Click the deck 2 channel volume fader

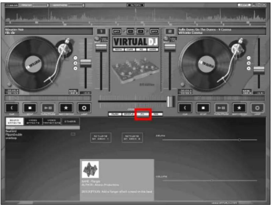tap(170, 48)
